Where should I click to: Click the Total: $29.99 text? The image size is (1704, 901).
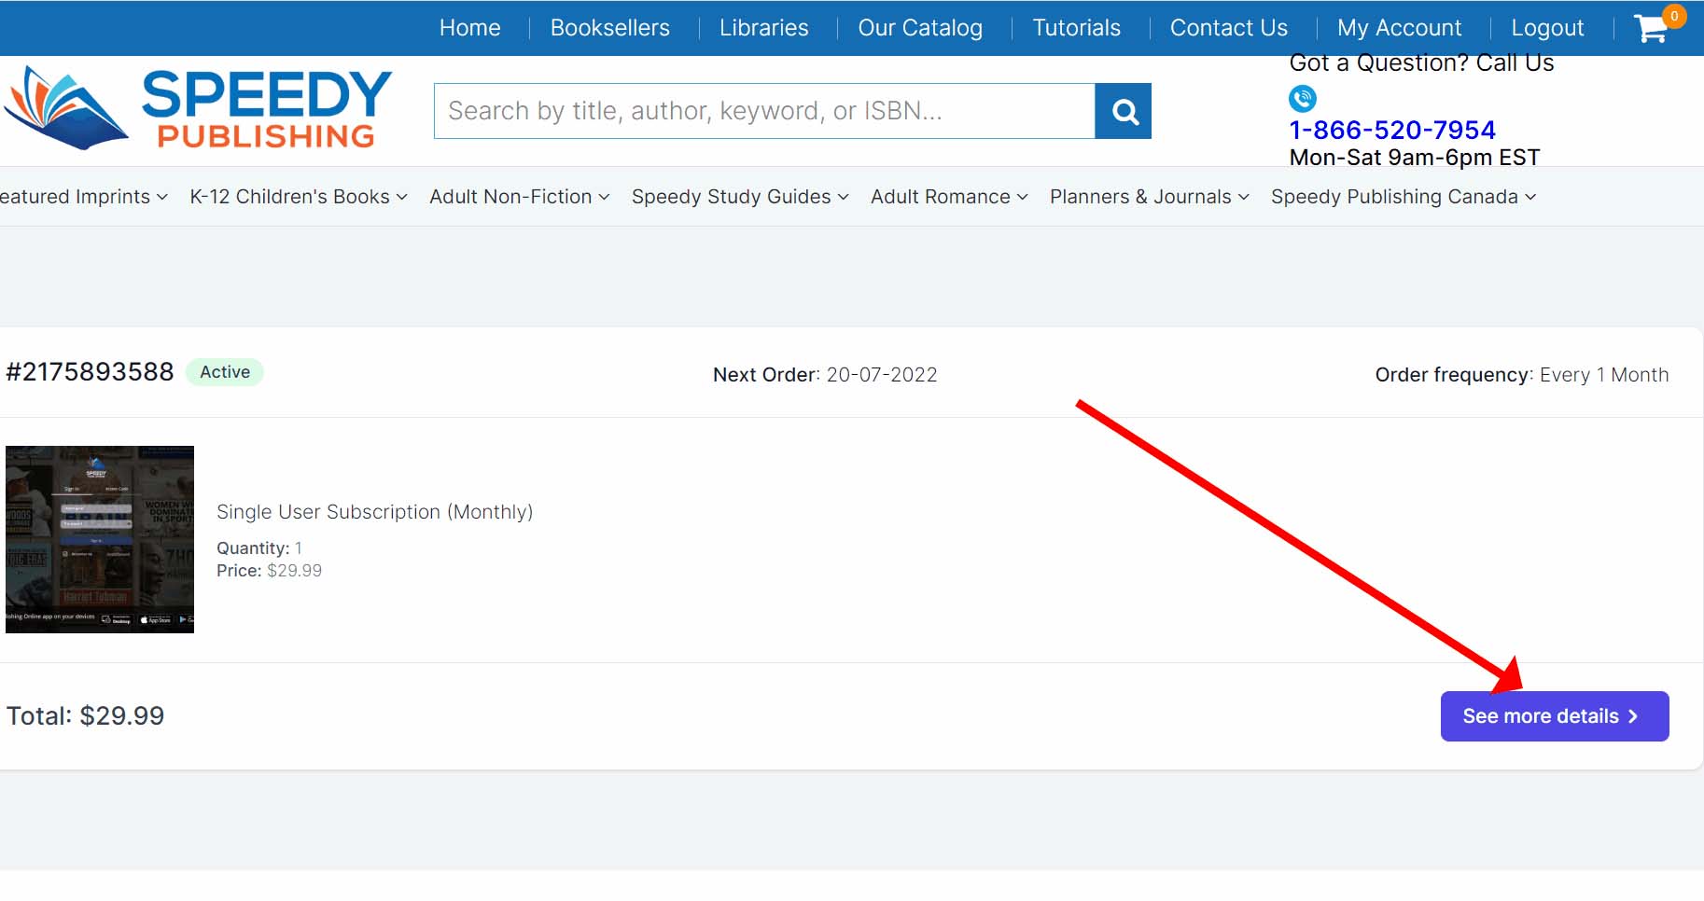click(85, 716)
